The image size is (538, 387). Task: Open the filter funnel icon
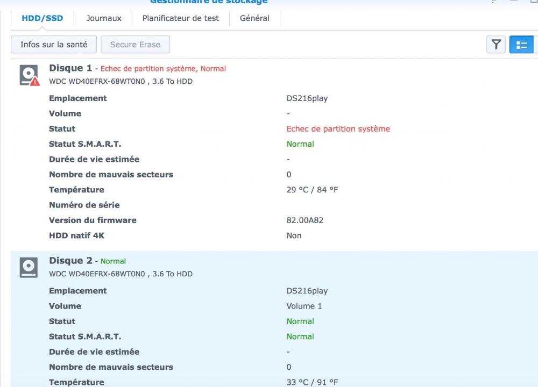coord(496,45)
